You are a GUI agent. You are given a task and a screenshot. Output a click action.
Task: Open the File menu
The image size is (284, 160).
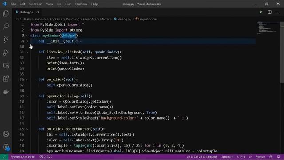[13, 4]
